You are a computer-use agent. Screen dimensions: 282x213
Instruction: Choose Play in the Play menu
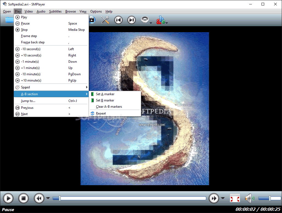[51, 17]
